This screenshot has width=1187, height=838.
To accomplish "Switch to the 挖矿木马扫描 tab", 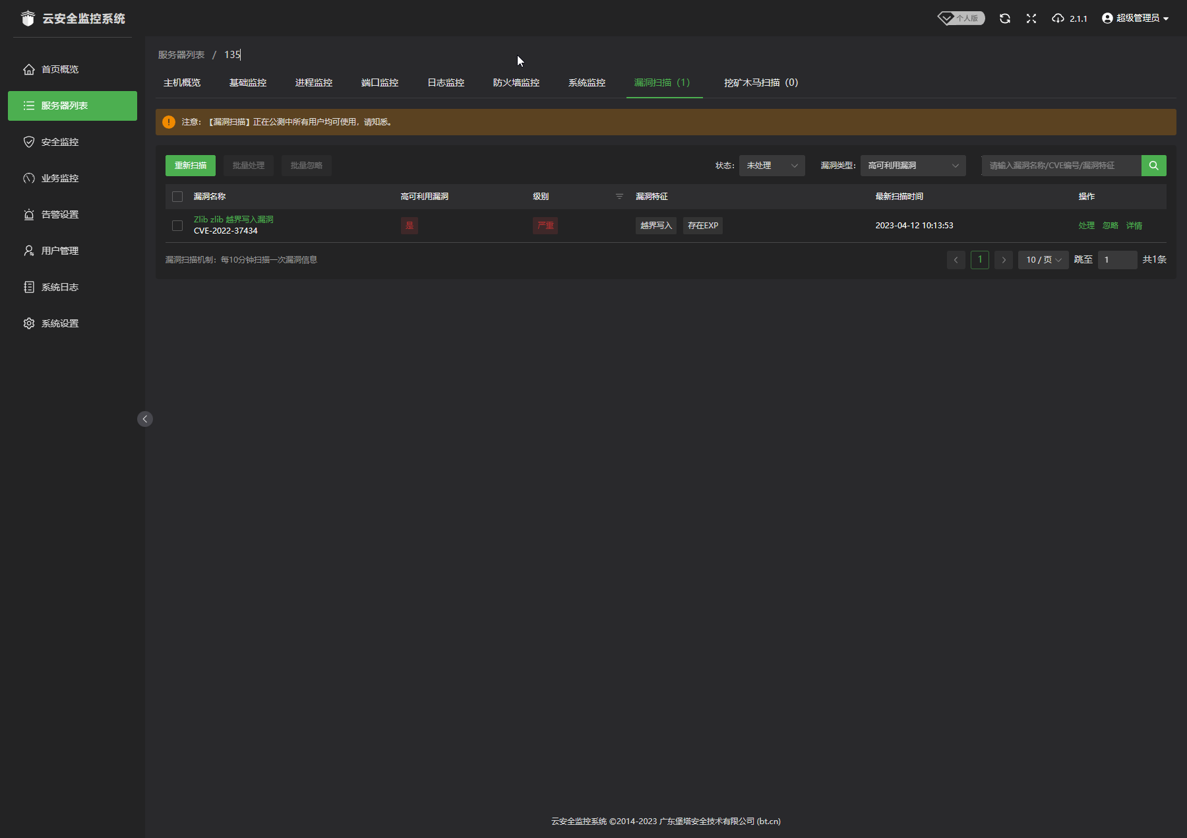I will tap(760, 82).
